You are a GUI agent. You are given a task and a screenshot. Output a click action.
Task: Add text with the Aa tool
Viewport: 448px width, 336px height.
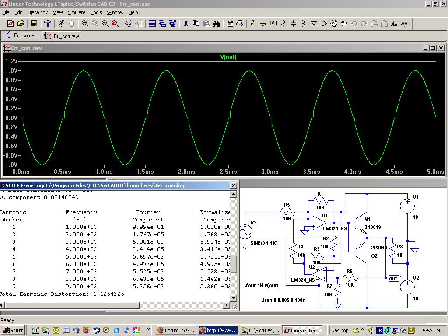click(x=394, y=24)
